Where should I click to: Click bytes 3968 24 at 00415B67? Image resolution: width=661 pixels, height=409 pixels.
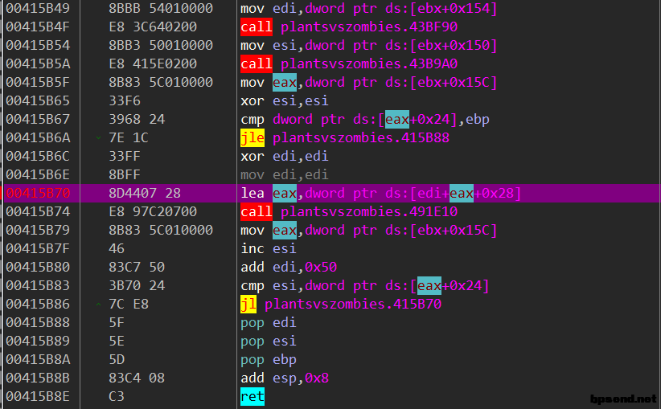click(x=137, y=119)
